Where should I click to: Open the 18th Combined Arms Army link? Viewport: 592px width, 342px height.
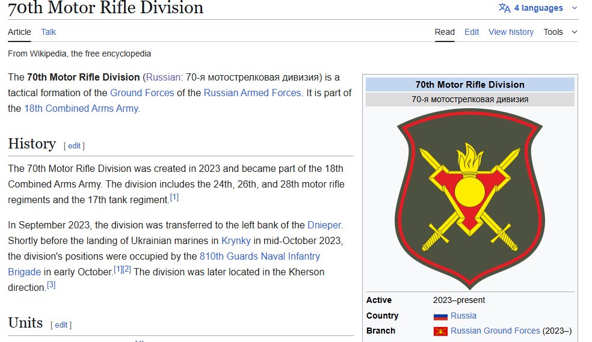[81, 109]
